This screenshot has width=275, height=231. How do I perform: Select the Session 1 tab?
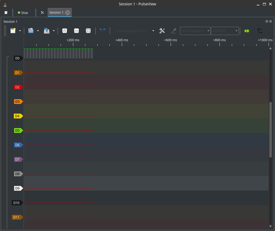click(x=56, y=13)
